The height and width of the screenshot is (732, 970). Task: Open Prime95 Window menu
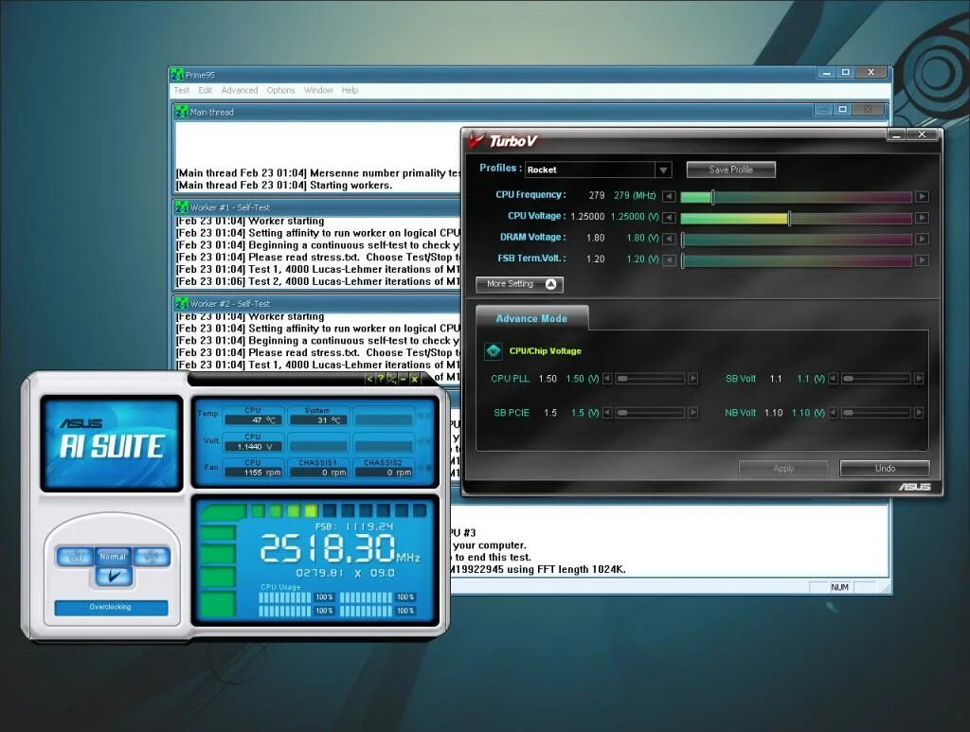tap(318, 90)
